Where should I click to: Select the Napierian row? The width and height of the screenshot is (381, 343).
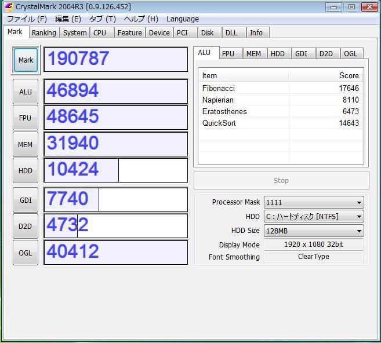point(281,100)
